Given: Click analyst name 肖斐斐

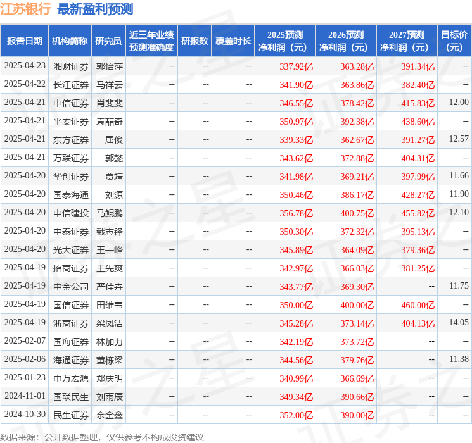Looking at the screenshot, I should (109, 103).
